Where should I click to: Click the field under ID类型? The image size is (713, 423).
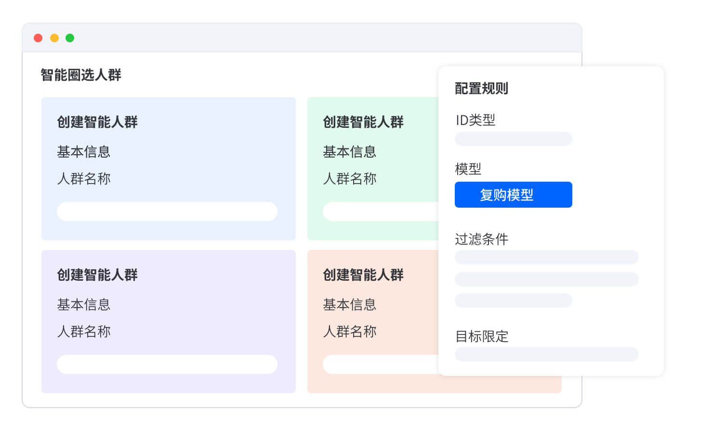(x=513, y=139)
